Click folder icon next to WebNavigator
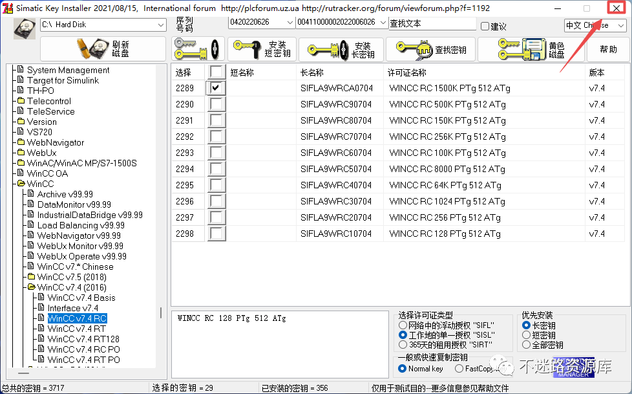This screenshot has height=394, width=632. 21,142
